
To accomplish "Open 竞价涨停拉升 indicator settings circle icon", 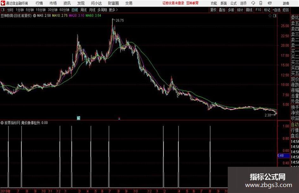I will tap(2, 123).
